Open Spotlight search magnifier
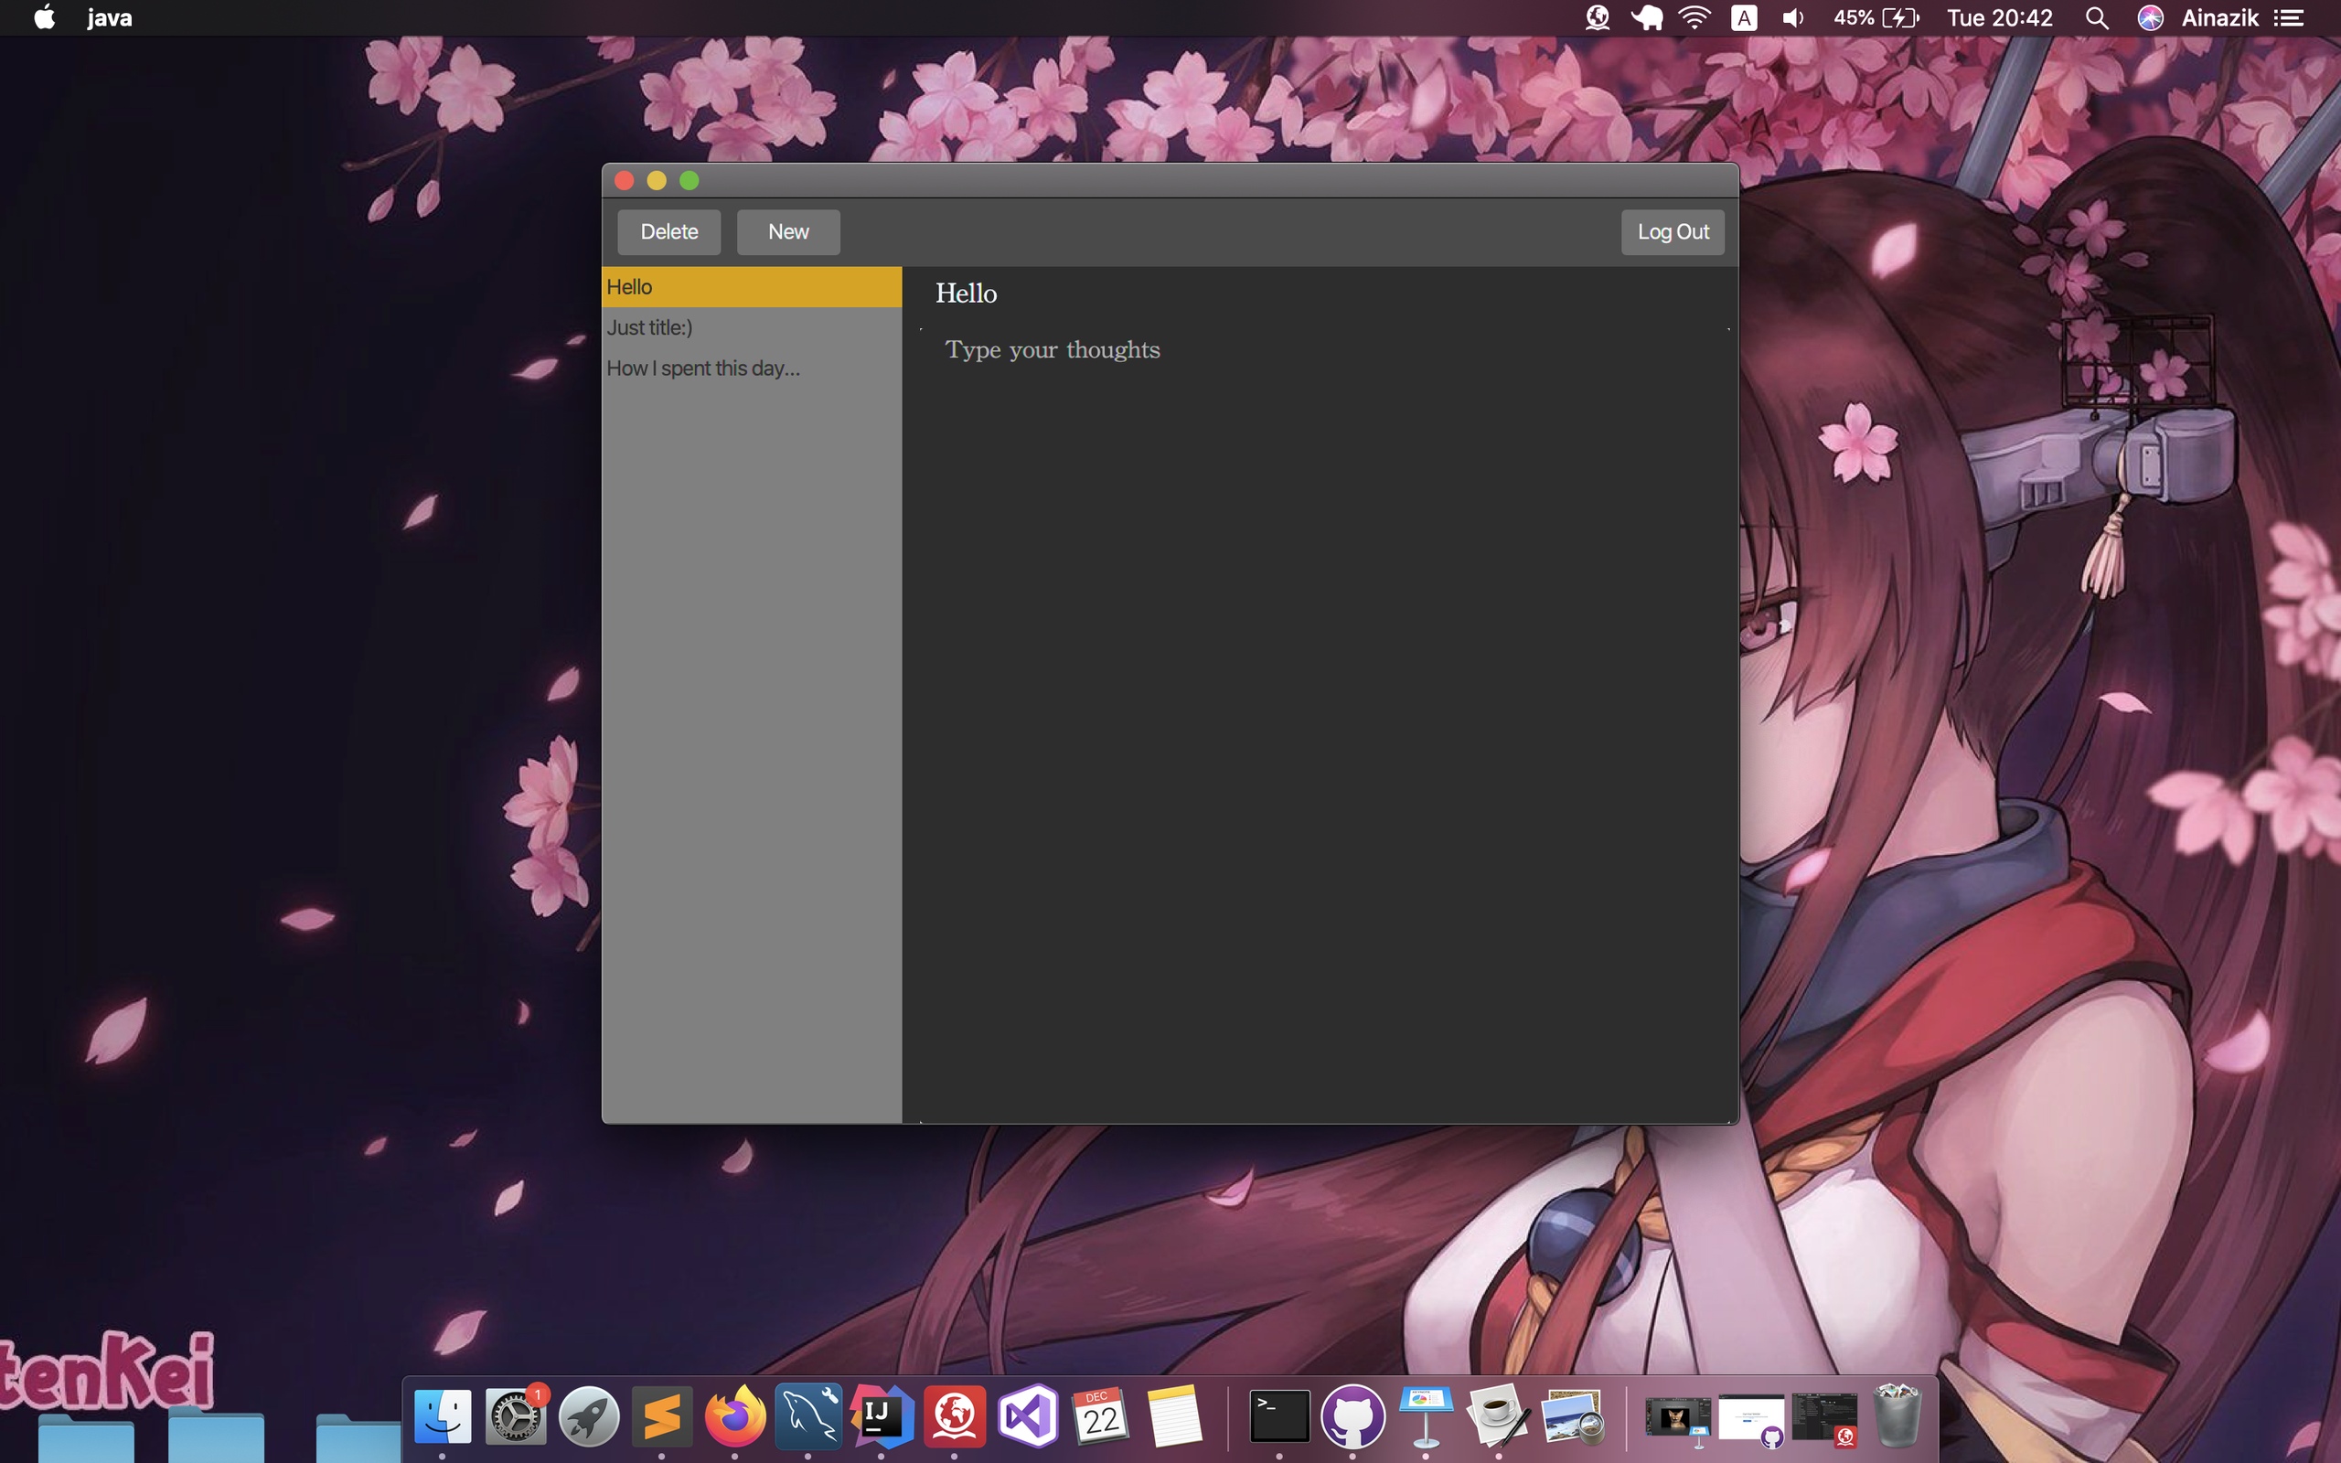Image resolution: width=2341 pixels, height=1463 pixels. 2096,17
